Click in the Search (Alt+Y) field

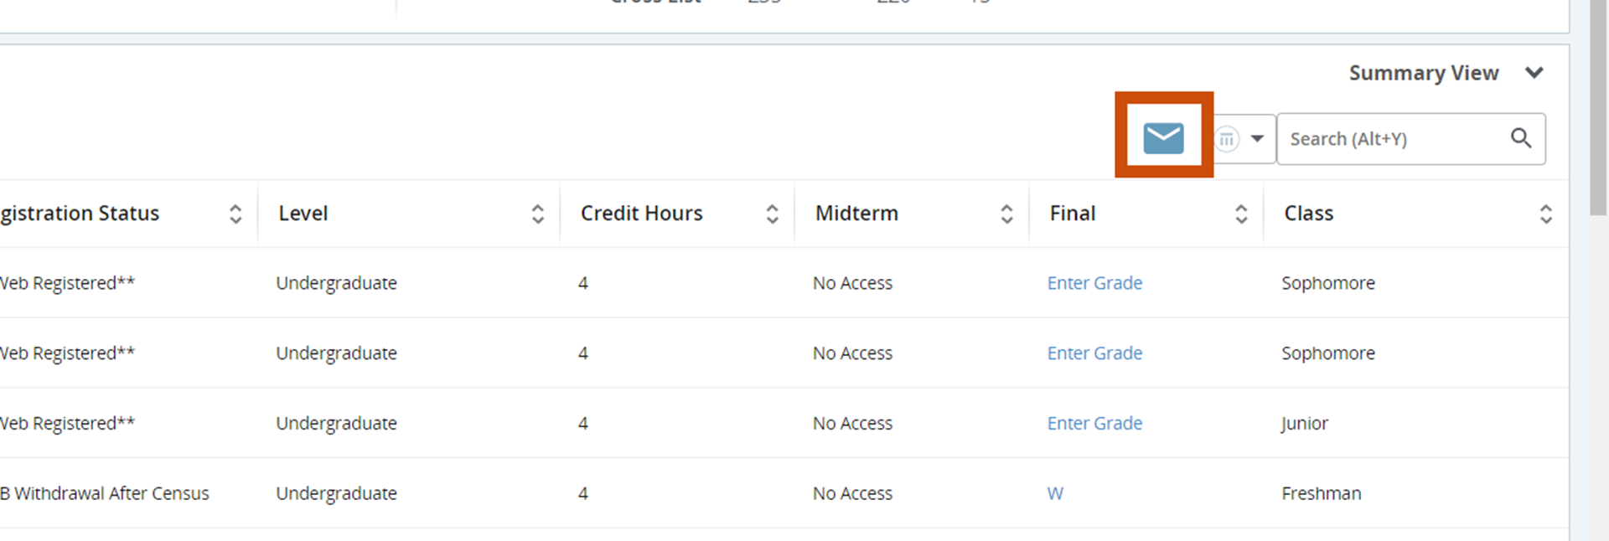(x=1391, y=139)
